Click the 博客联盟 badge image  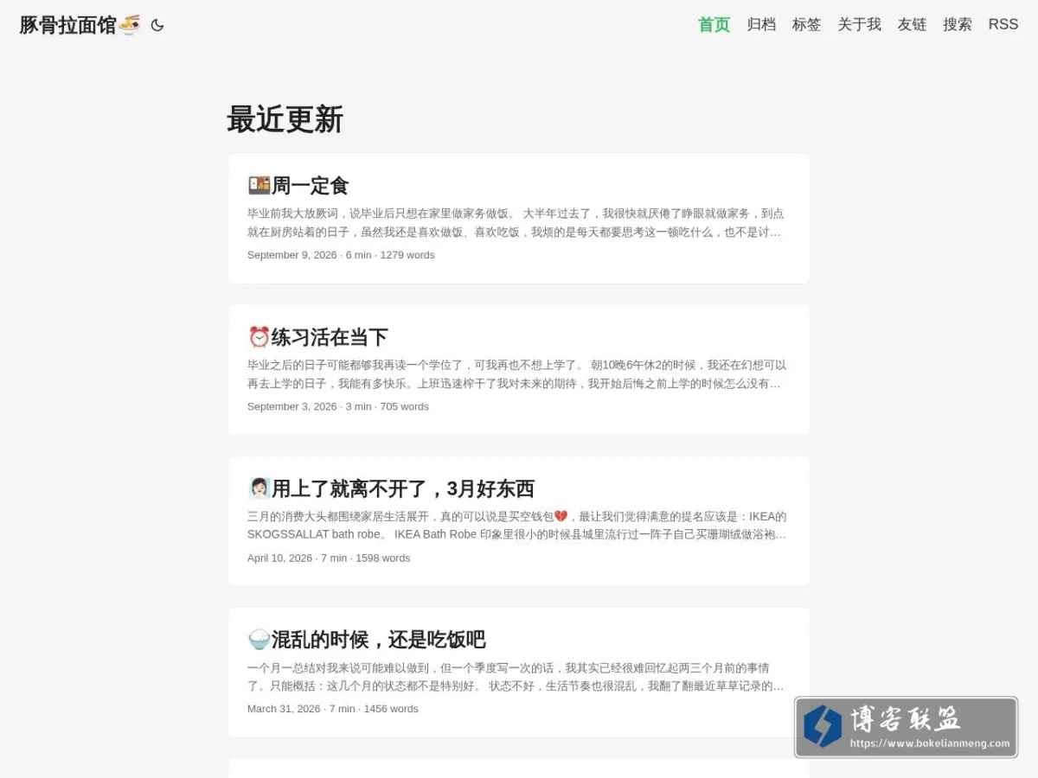point(906,727)
